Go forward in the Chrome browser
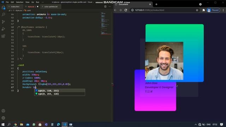226x127 pixels. tap(120, 10)
